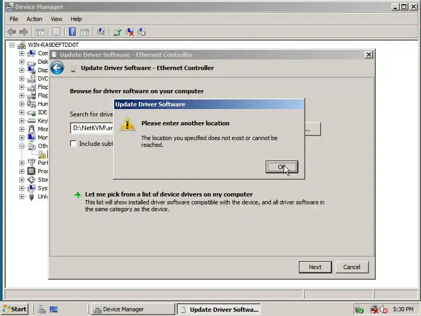Close the Update Driver Software wizard window
This screenshot has width=421, height=316.
coord(369,55)
